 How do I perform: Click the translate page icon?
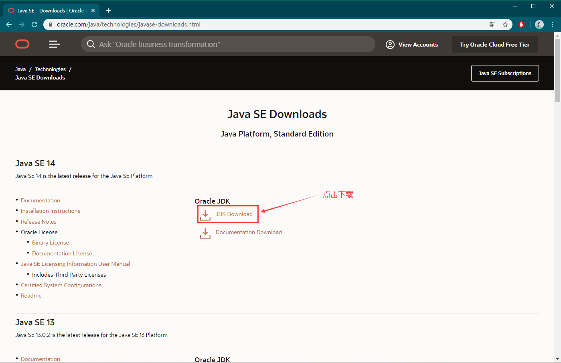coord(492,24)
